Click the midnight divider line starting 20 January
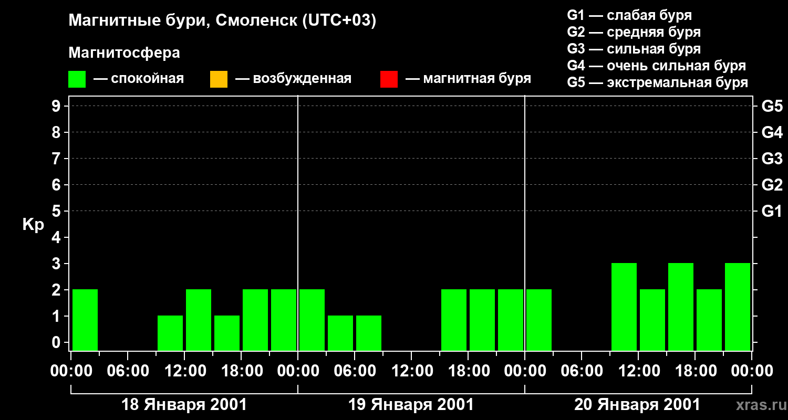788x420 pixels. click(525, 223)
